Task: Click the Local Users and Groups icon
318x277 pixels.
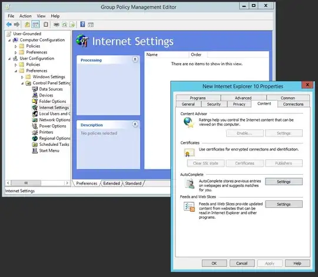Action: (x=35, y=114)
